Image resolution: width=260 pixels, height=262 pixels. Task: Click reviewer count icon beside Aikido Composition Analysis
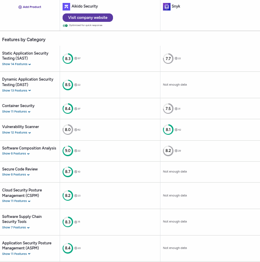76,151
